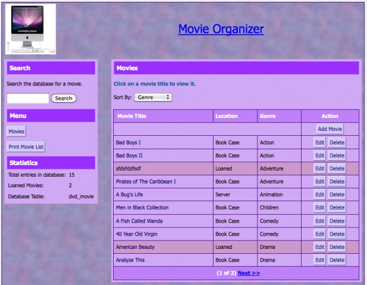Image resolution: width=367 pixels, height=285 pixels.
Task: View the Bad Boys II movie title
Action: pos(129,156)
